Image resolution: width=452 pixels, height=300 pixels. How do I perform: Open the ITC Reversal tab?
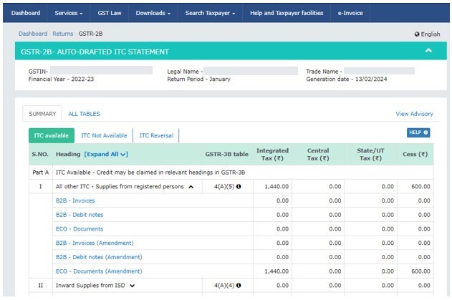(155, 135)
